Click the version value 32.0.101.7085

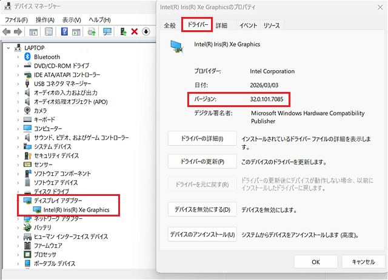pos(267,99)
